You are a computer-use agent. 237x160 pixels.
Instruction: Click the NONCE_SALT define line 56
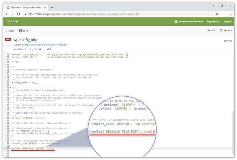[x=70, y=57]
